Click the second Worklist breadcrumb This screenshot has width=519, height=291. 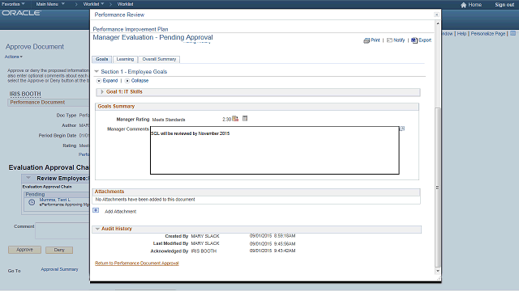click(125, 4)
